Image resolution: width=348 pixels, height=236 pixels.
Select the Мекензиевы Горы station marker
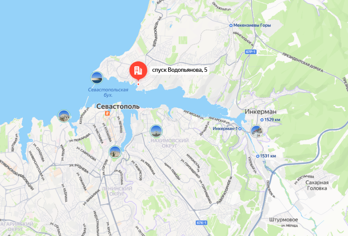tap(231, 25)
